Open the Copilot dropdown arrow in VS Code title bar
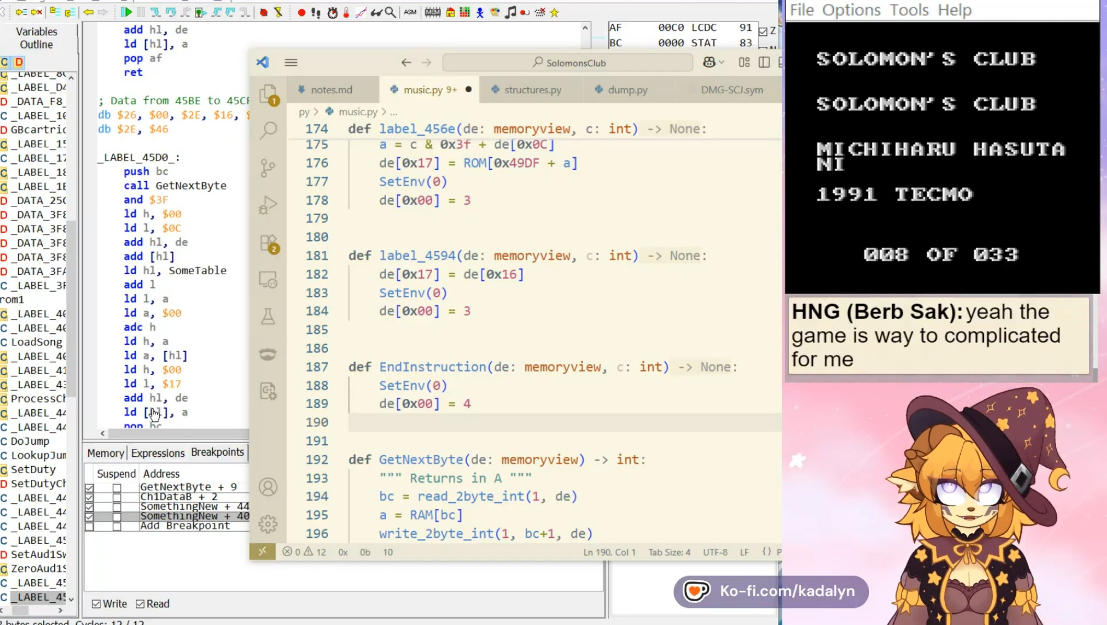Viewport: 1107px width, 625px height. [722, 62]
